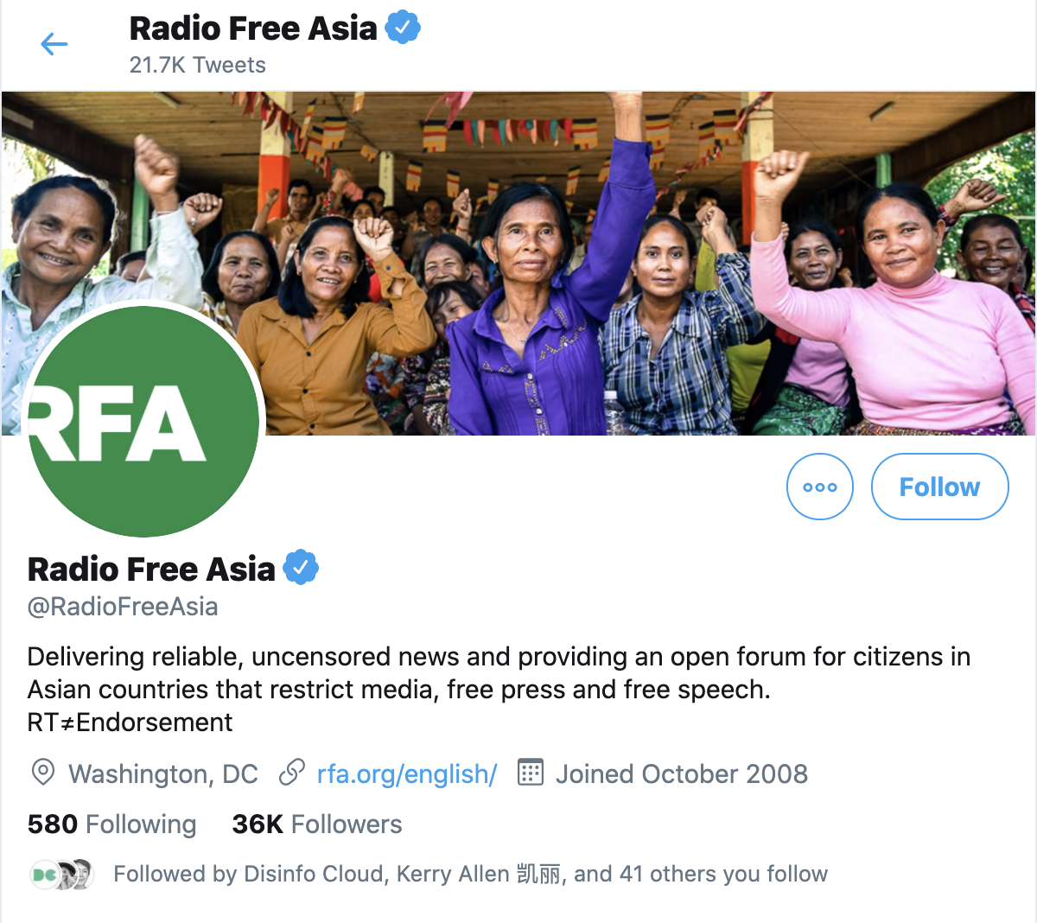Click the Radio Free Asia header title
1037x923 pixels.
(x=253, y=28)
